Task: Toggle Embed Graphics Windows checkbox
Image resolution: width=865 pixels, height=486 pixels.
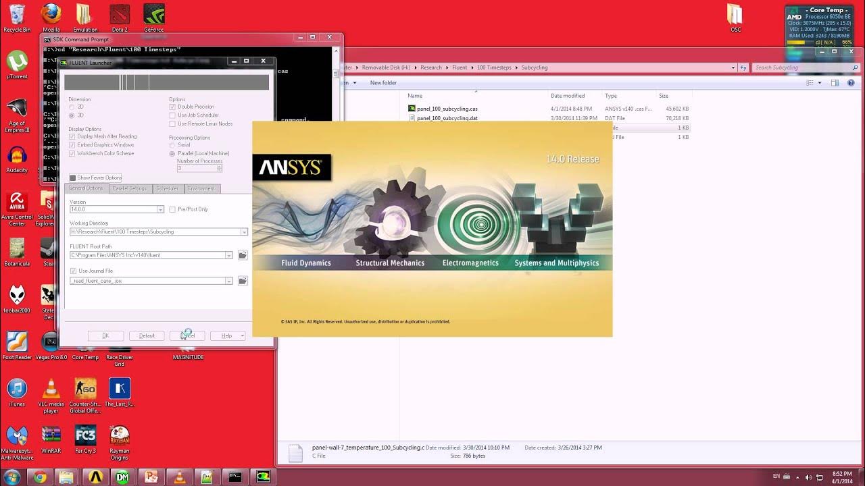Action: pos(72,145)
